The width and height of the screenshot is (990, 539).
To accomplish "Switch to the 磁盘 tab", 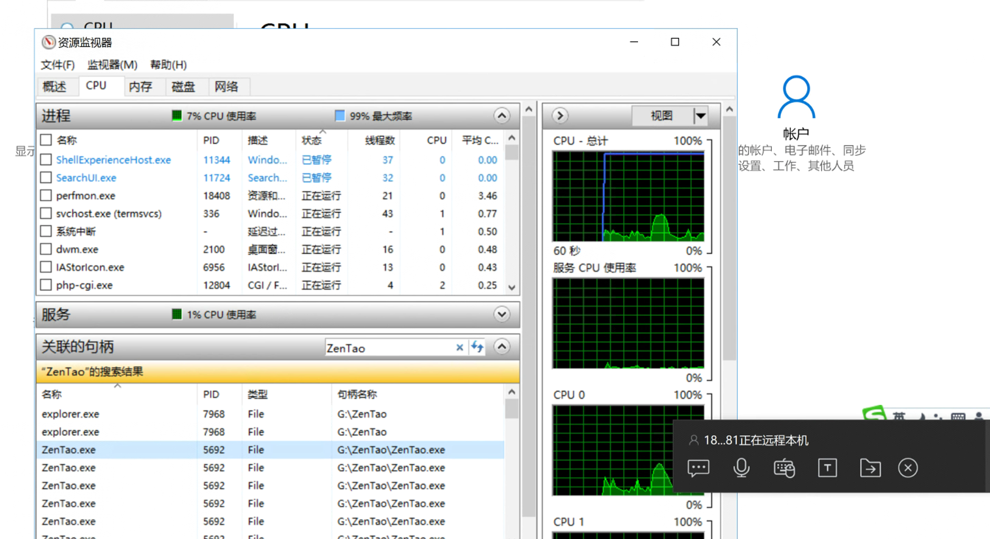I will [183, 86].
